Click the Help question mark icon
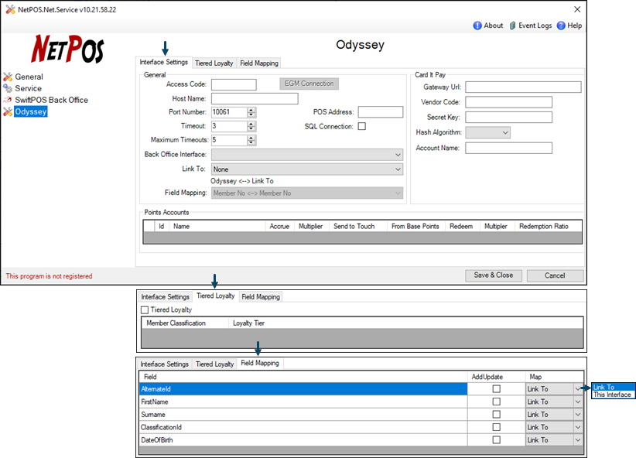 coord(562,26)
